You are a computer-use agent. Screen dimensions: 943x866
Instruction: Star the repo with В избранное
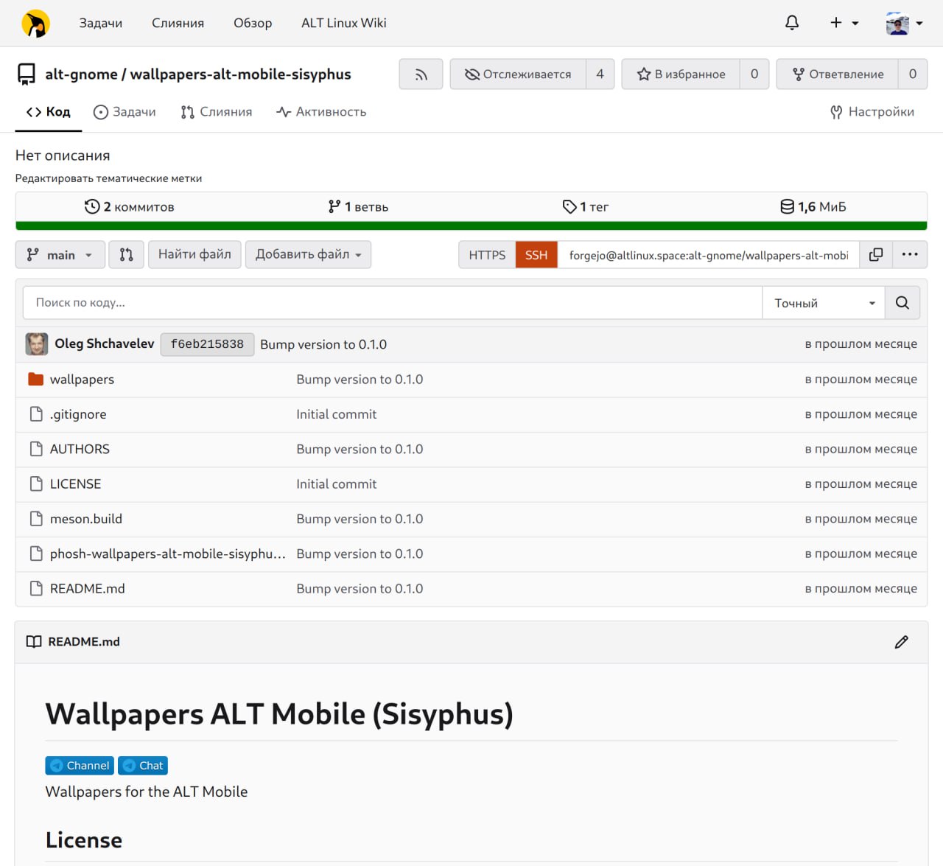(x=681, y=74)
